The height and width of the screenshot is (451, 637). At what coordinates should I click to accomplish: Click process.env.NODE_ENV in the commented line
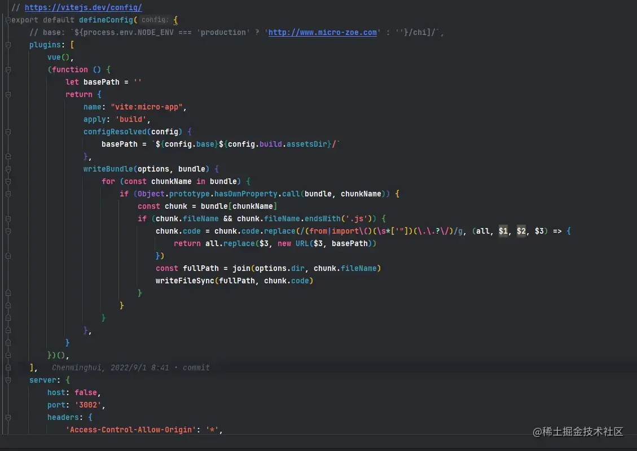click(129, 33)
